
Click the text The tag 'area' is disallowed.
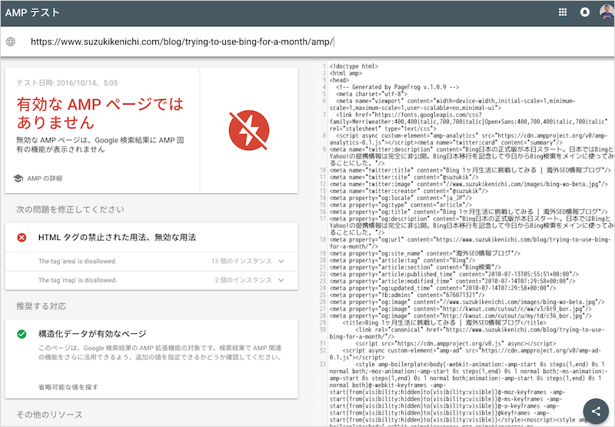[78, 261]
